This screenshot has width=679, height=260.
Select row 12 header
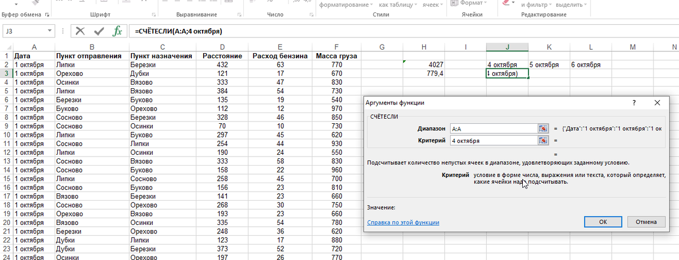[x=6, y=153]
